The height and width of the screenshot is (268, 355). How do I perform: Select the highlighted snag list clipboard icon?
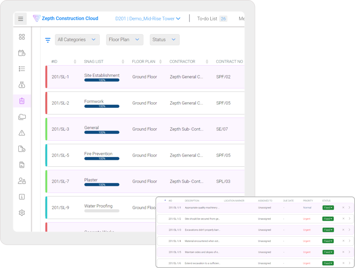(22, 101)
